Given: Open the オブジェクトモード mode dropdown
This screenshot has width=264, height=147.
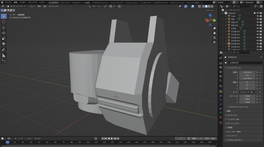Looking at the screenshot, I should tap(18, 6).
